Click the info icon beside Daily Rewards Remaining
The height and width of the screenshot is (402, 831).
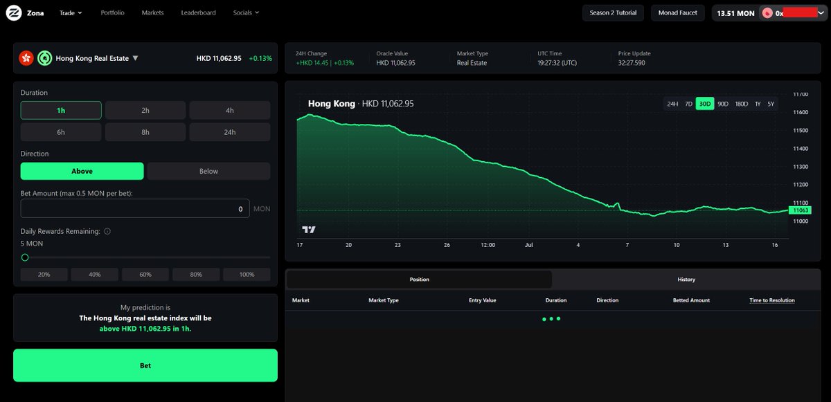point(107,232)
